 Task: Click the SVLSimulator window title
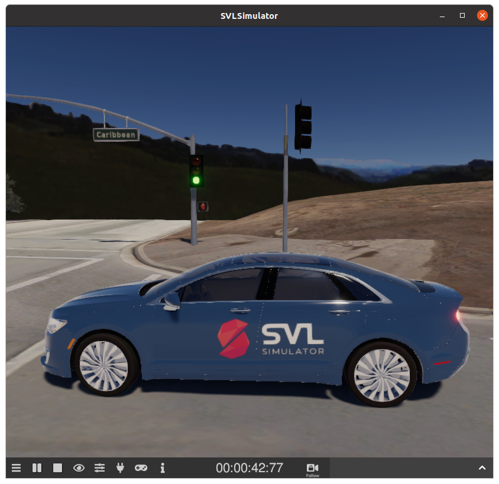click(249, 16)
